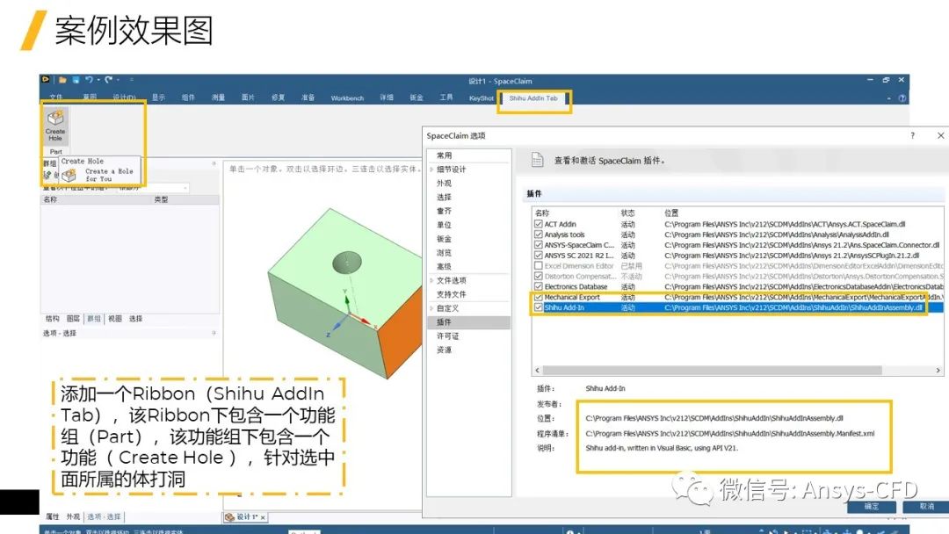Switch to the 视图 panel tab
The width and height of the screenshot is (949, 534).
click(x=115, y=319)
